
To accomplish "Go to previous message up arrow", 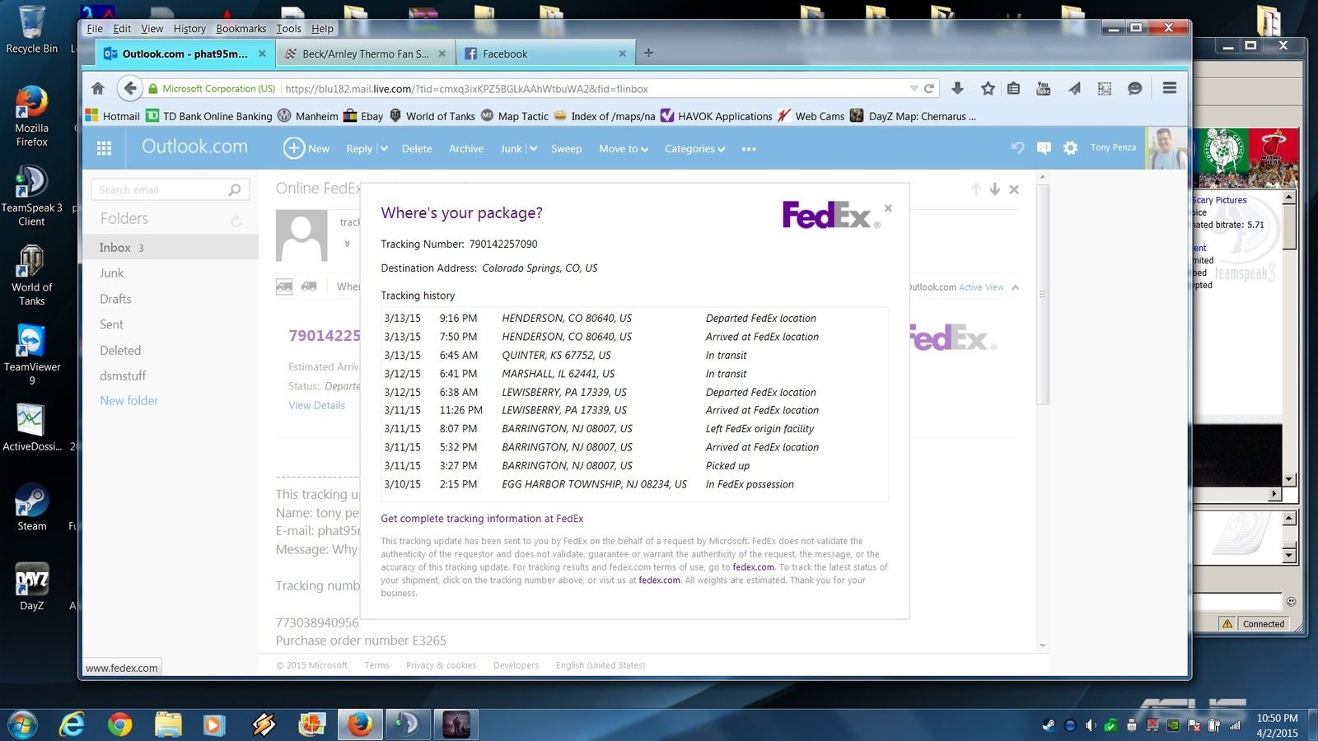I will tap(976, 189).
